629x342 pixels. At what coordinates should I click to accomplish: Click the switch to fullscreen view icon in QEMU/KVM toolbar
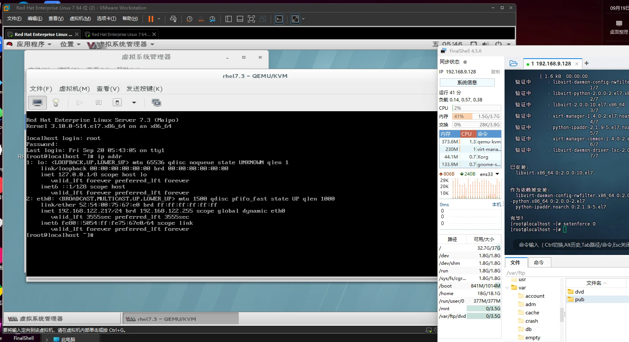tap(156, 103)
